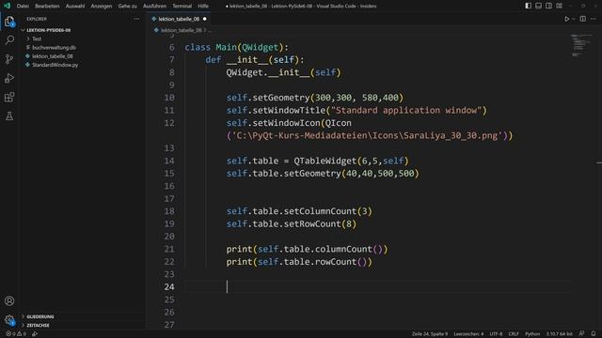Open the Anzeigen menu

click(102, 6)
